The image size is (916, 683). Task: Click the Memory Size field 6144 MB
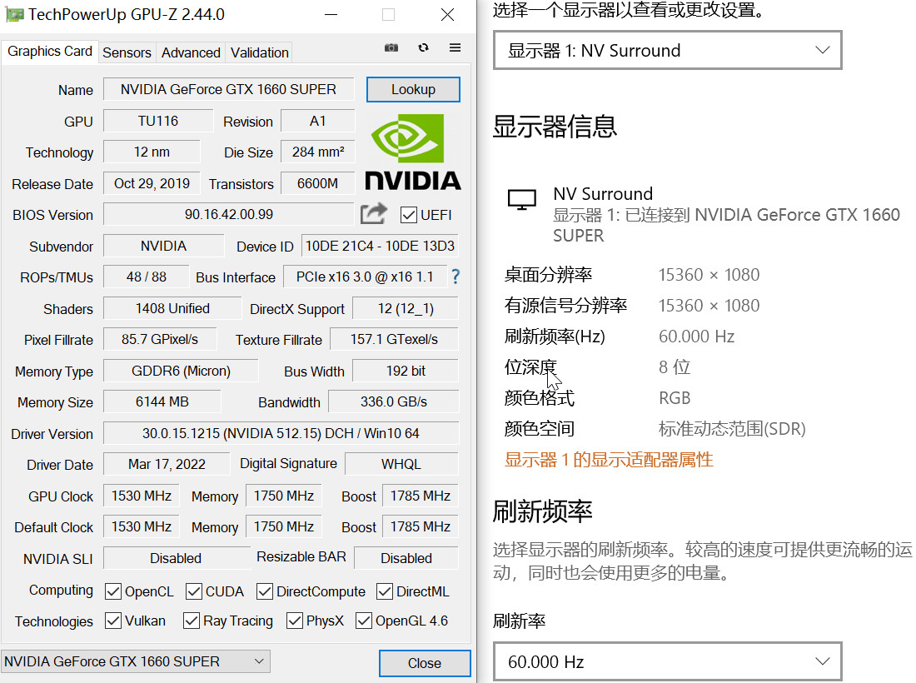(162, 402)
